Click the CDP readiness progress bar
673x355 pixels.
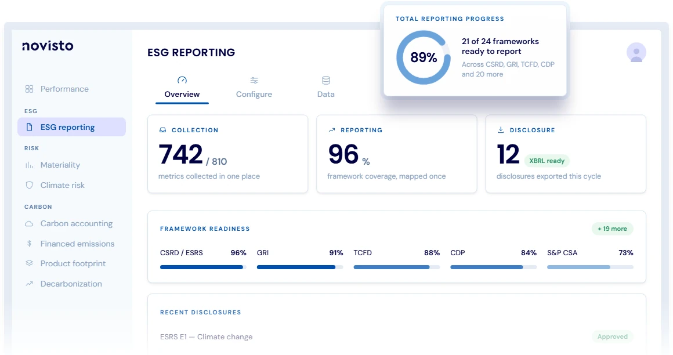[494, 267]
